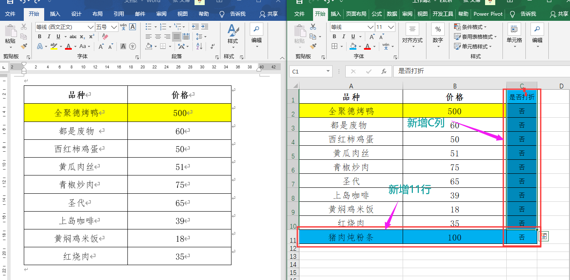The image size is (570, 280).
Task: Open Excel font size dropdown showing 11
Action: click(x=391, y=27)
